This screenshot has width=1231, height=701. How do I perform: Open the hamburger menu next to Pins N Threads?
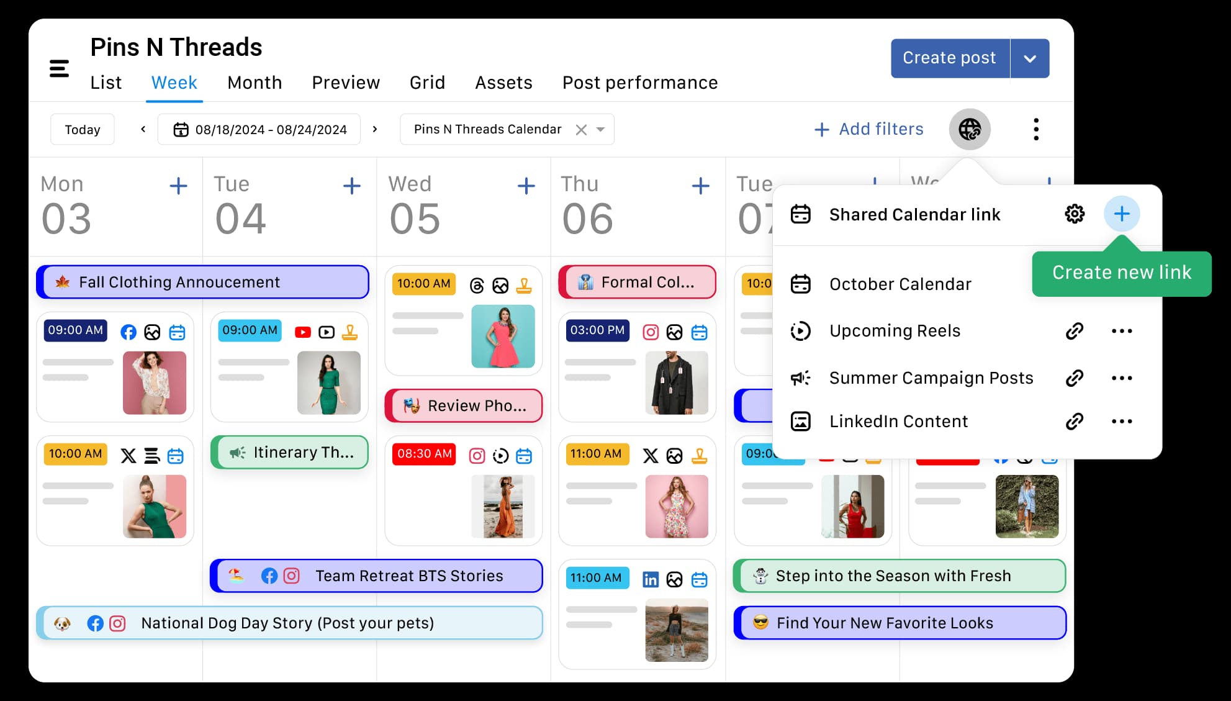(x=59, y=68)
